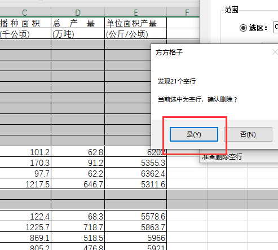Select cell containing 68.3
Screen dimensions: 278x250
click(x=78, y=216)
